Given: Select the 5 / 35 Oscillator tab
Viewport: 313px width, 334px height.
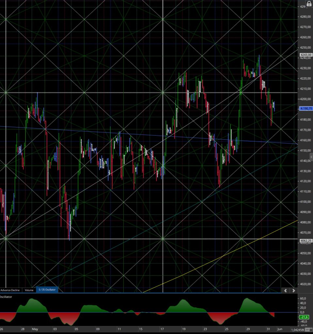Looking at the screenshot, I should point(47,290).
